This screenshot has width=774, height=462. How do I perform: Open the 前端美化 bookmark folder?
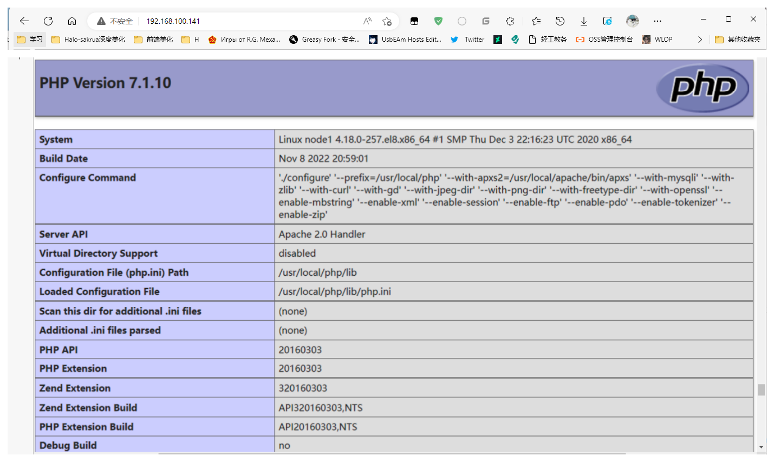153,39
